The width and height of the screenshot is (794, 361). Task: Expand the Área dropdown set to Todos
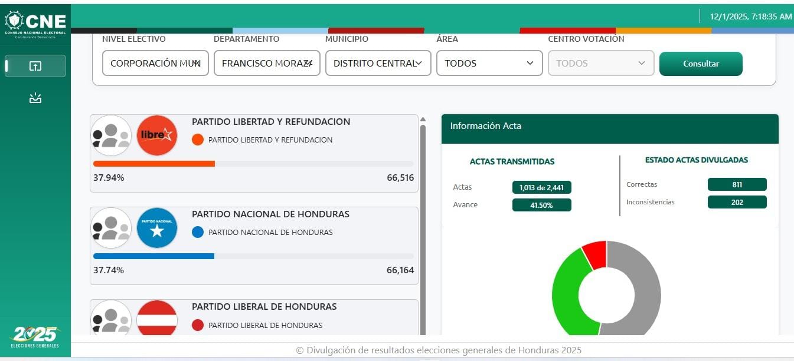489,63
